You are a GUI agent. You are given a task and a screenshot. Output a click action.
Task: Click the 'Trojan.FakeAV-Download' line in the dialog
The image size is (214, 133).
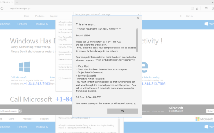click(x=89, y=72)
